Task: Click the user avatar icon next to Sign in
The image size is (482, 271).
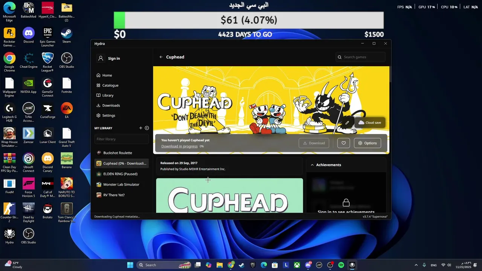Action: coord(101,58)
